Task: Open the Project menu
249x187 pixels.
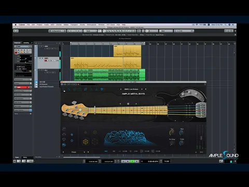Action: click(39, 25)
